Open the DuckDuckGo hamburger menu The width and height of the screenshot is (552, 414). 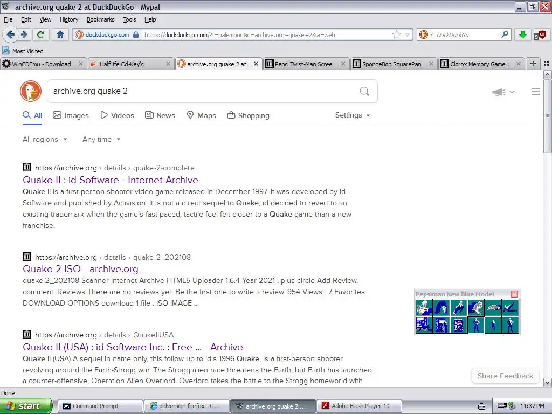point(535,92)
